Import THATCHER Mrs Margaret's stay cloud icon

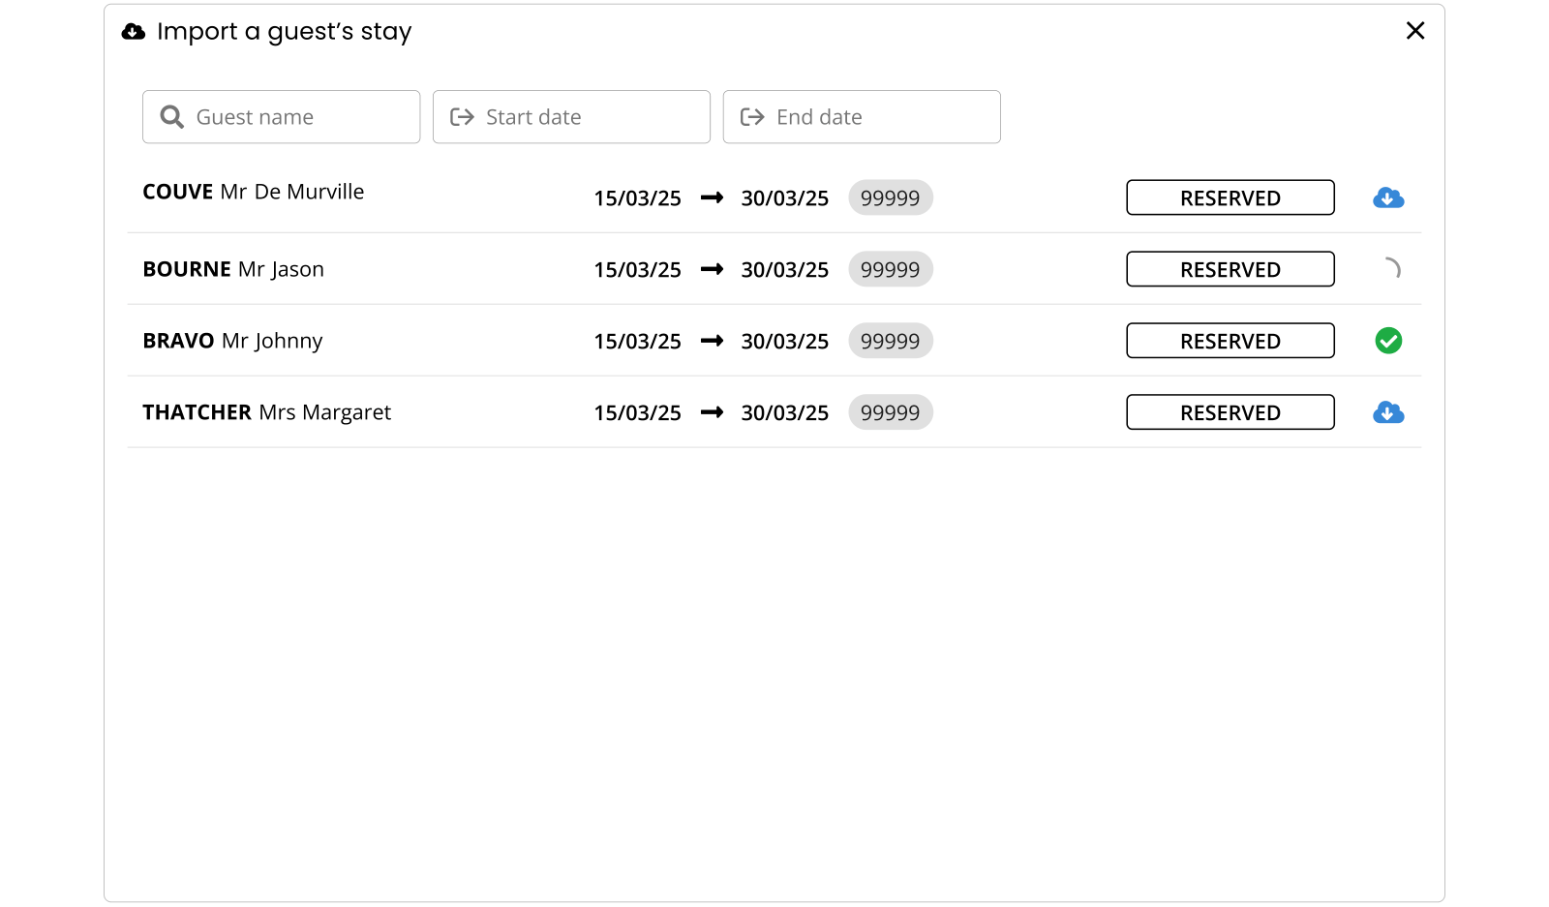[x=1388, y=412]
